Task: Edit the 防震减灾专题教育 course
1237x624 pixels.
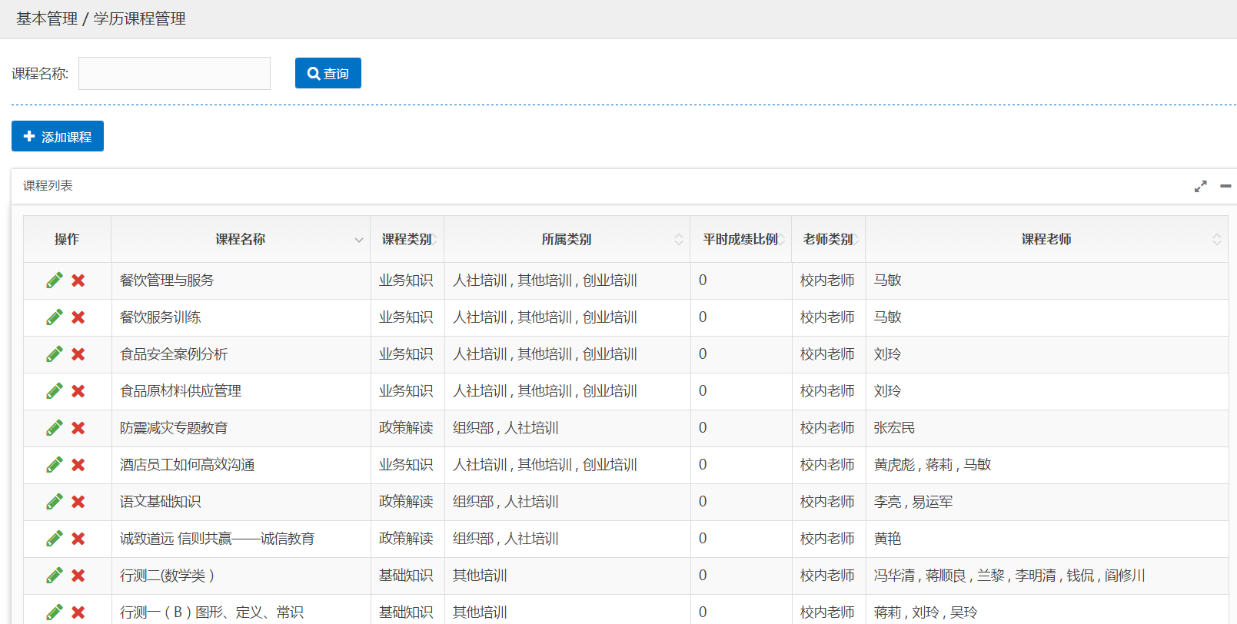Action: [x=55, y=428]
